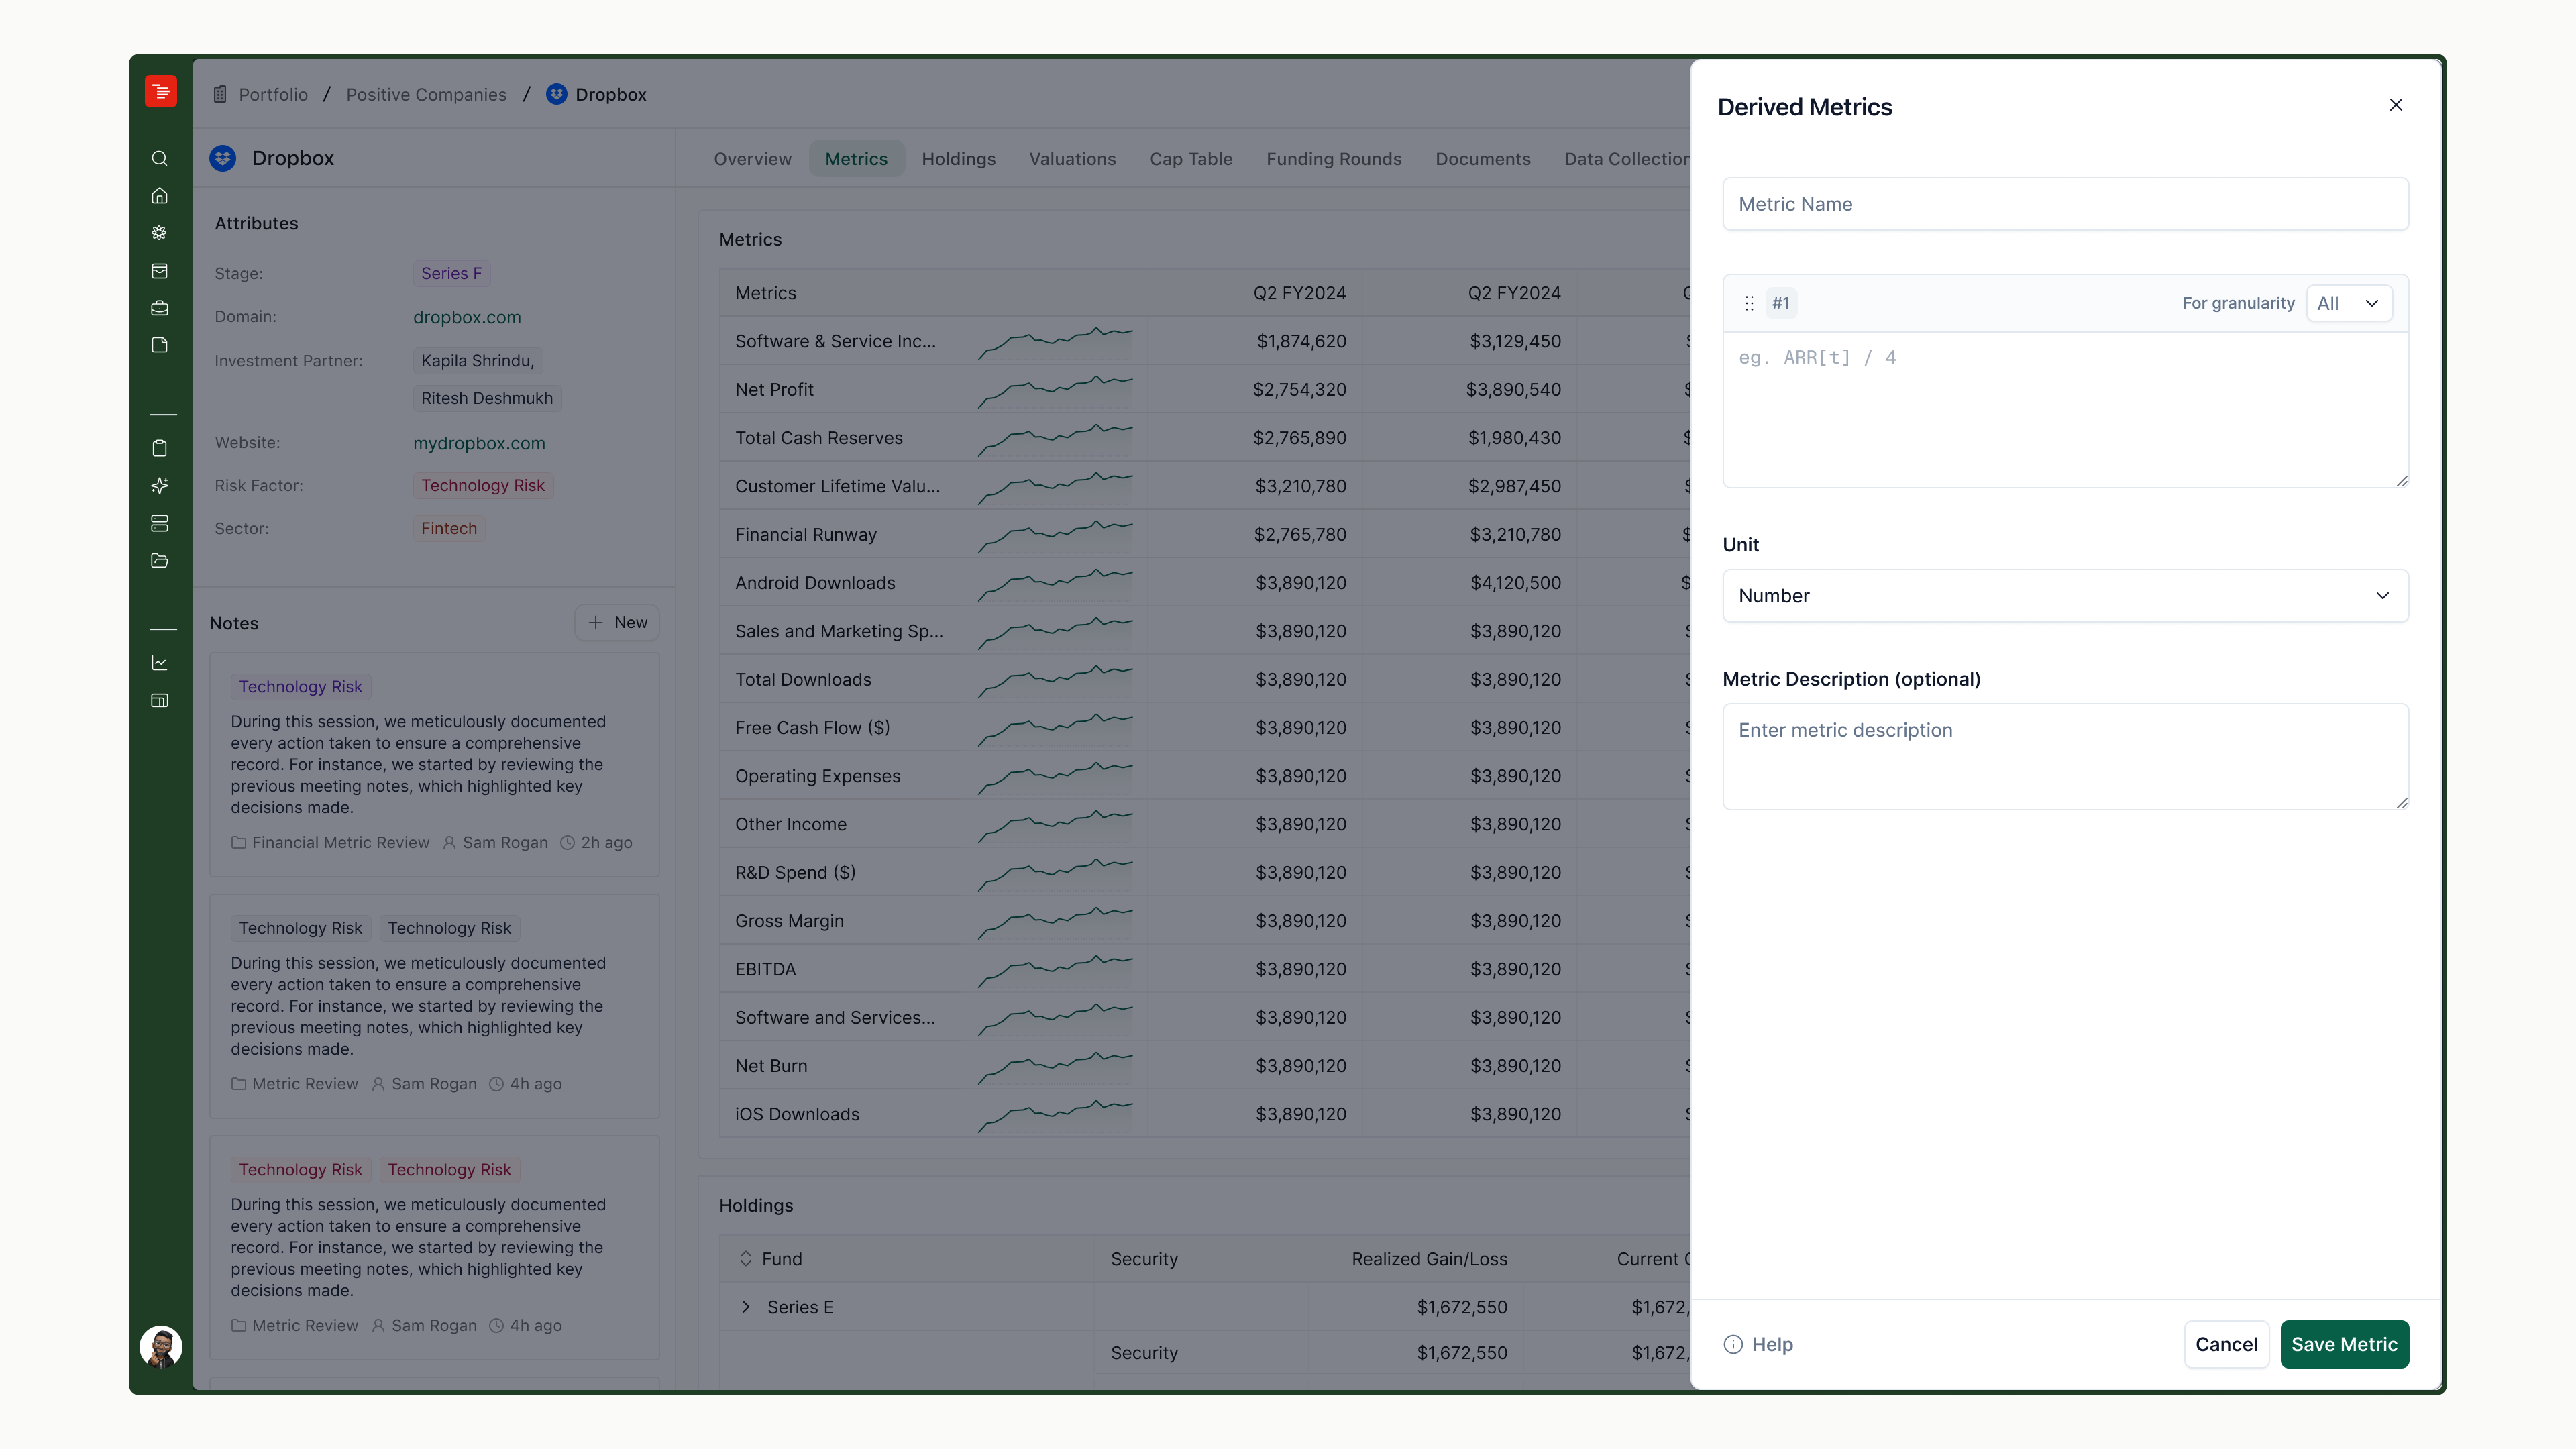The height and width of the screenshot is (1449, 2576).
Task: Click the Technology Risk factor tag in Attributes
Action: coord(483,485)
